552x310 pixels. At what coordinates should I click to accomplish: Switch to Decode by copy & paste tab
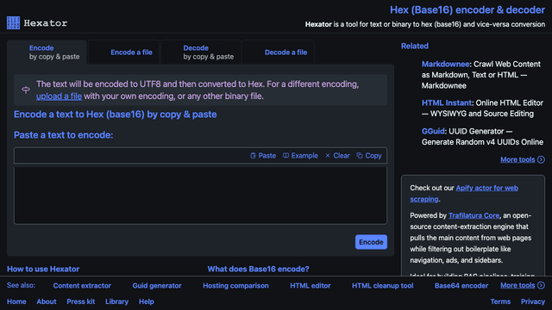point(201,52)
